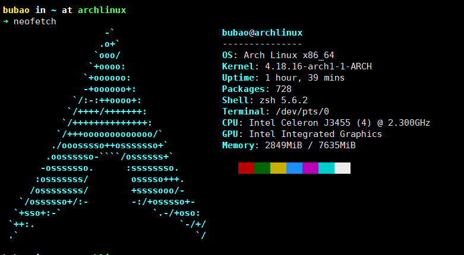Click the 'CPU' label

[230, 123]
